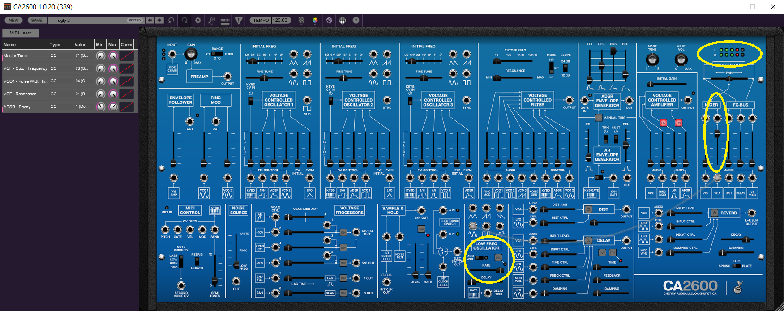Click the SAVE preset button

[x=37, y=20]
